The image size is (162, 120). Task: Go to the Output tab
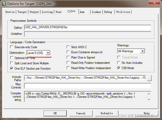point(34,12)
